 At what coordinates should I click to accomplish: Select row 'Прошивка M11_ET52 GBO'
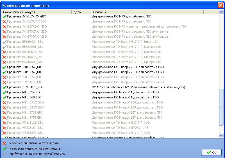click(x=110, y=118)
